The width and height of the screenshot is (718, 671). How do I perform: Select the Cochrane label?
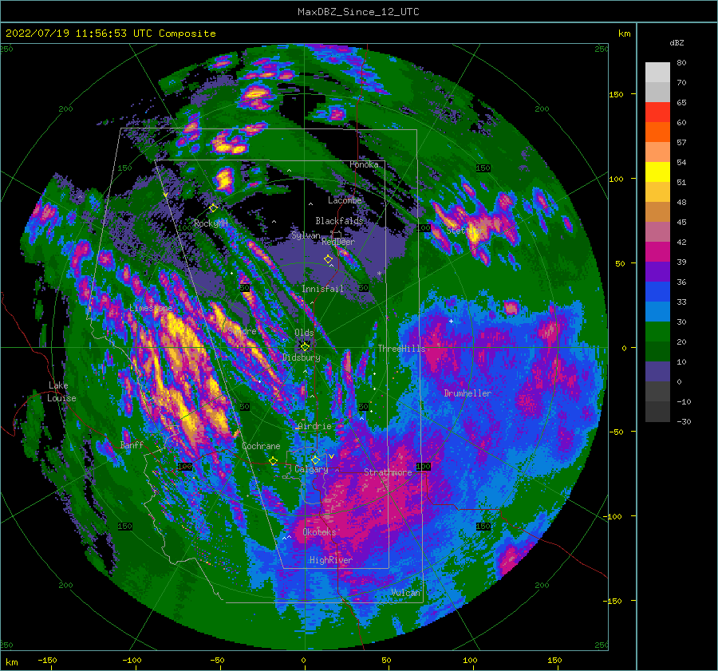click(x=261, y=446)
